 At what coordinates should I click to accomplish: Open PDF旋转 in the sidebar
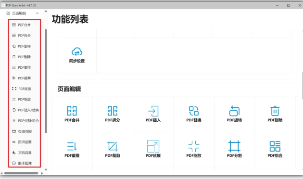(21, 46)
